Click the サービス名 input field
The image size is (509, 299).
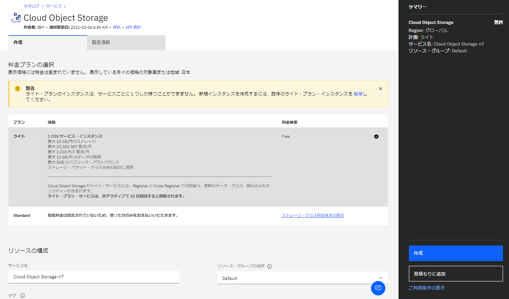pyautogui.click(x=94, y=277)
